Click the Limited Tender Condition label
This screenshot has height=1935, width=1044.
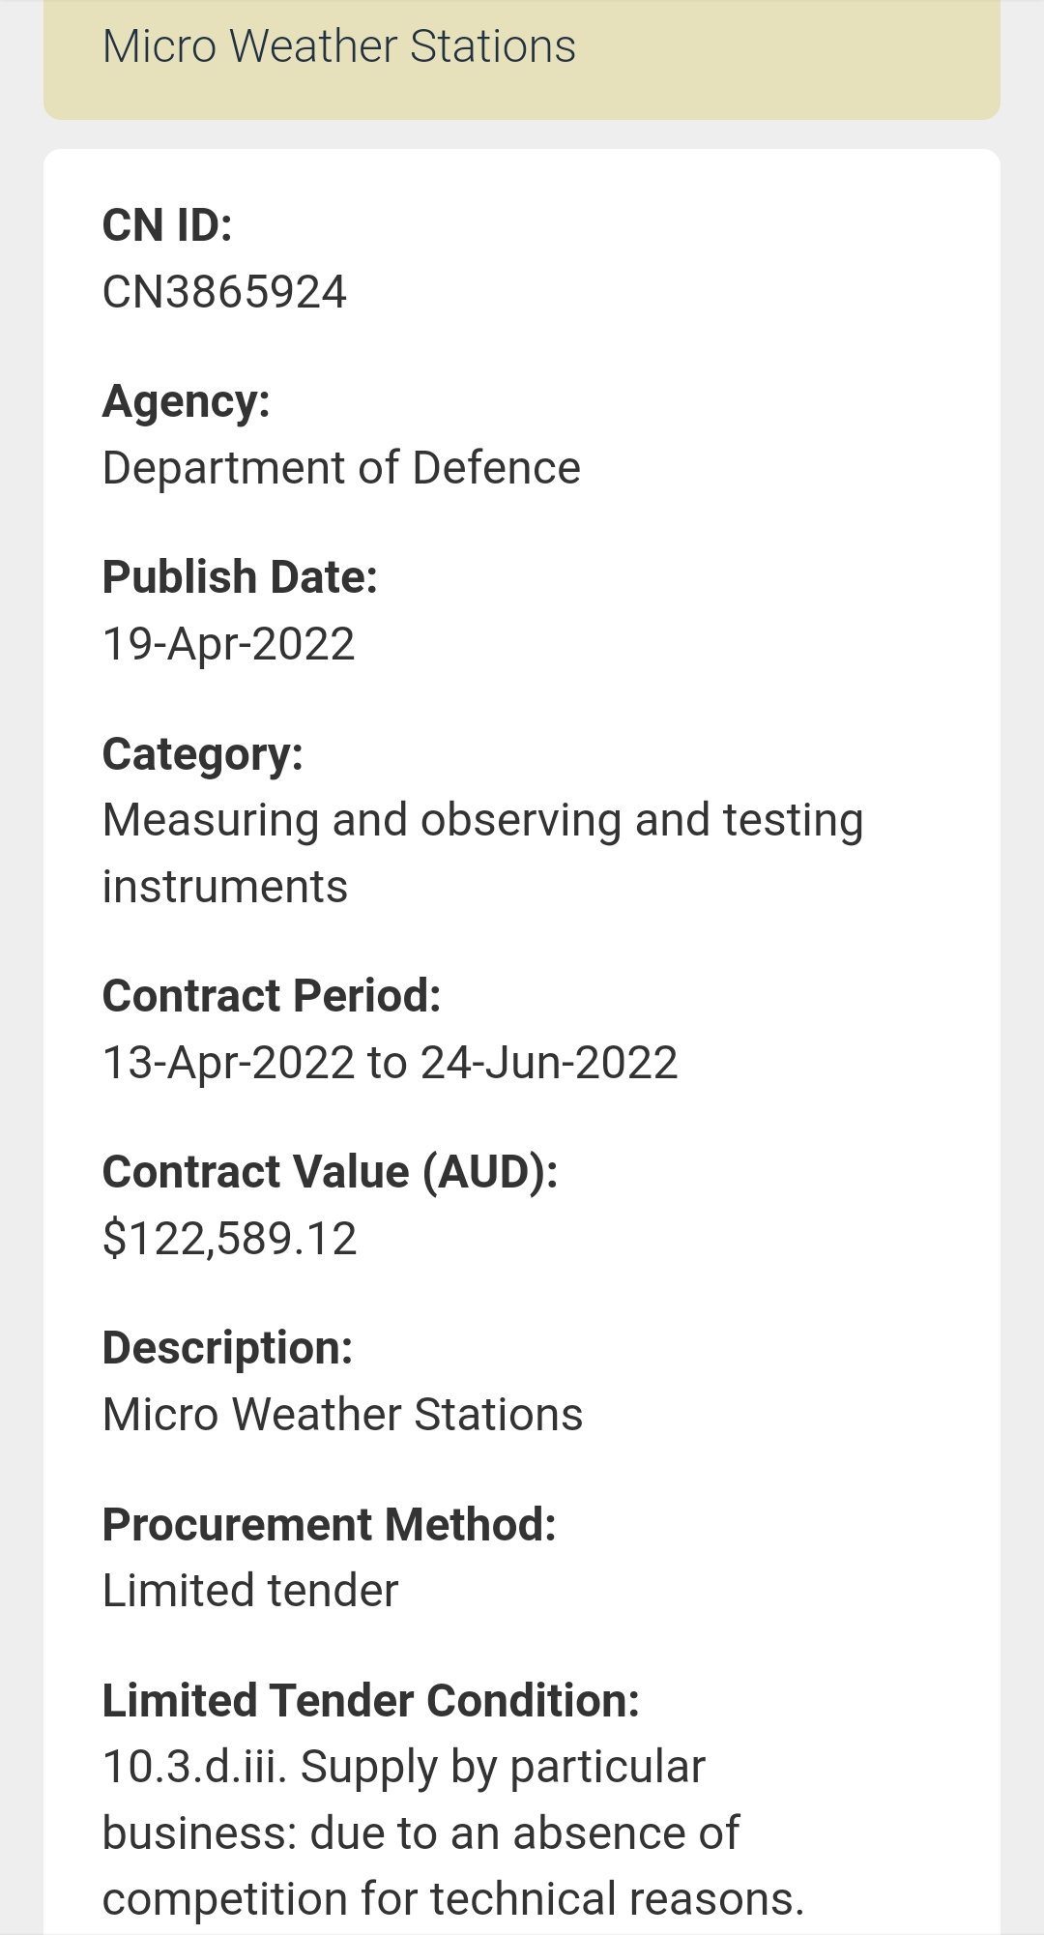[x=371, y=1701]
